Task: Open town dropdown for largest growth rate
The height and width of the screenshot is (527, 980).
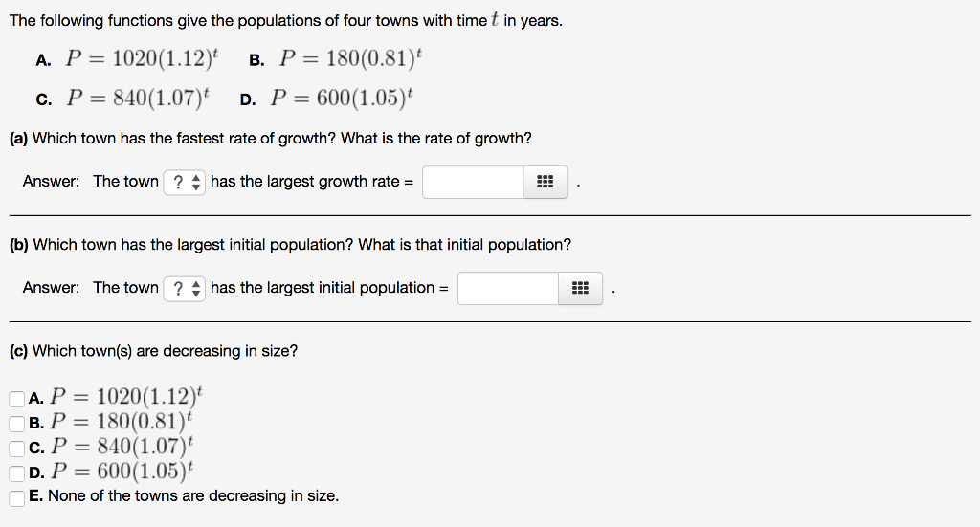Action: pos(185,182)
